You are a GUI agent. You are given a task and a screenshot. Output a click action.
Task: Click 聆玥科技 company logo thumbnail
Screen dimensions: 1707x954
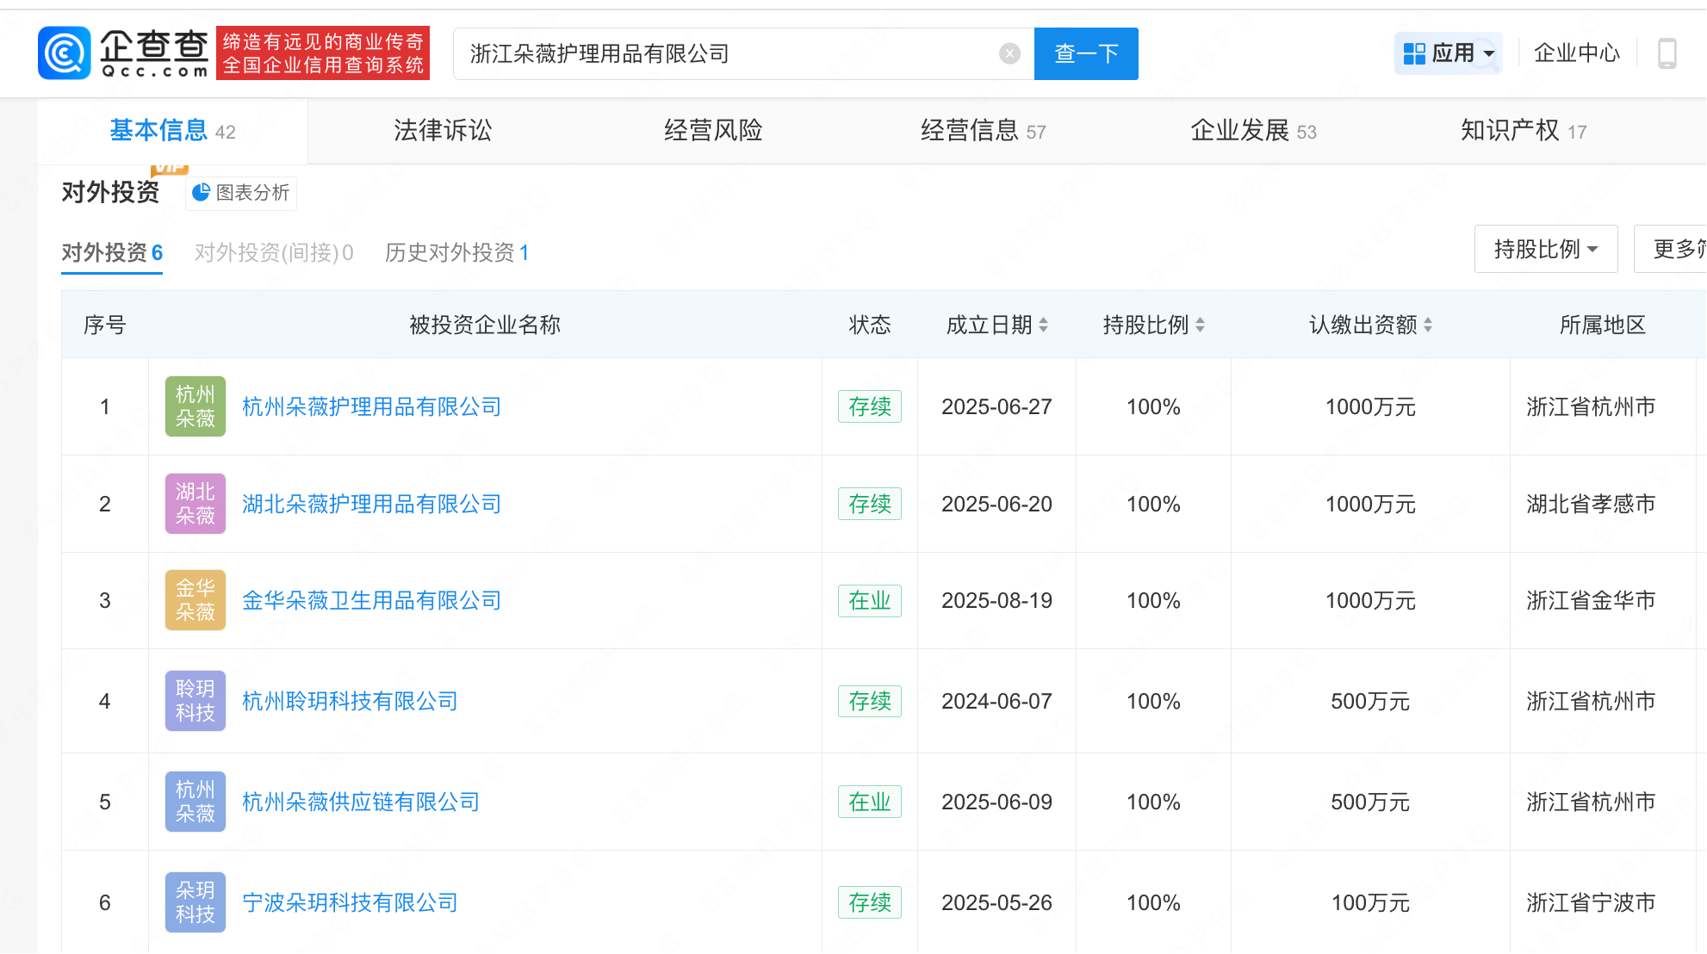[x=196, y=701]
